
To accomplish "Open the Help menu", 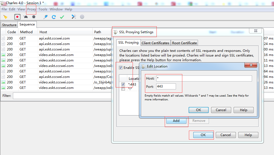I will [68, 9].
